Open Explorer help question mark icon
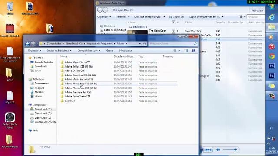278x156 pixels. [193, 51]
